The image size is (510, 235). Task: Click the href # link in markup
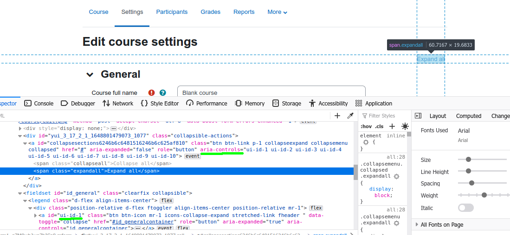tap(83, 150)
